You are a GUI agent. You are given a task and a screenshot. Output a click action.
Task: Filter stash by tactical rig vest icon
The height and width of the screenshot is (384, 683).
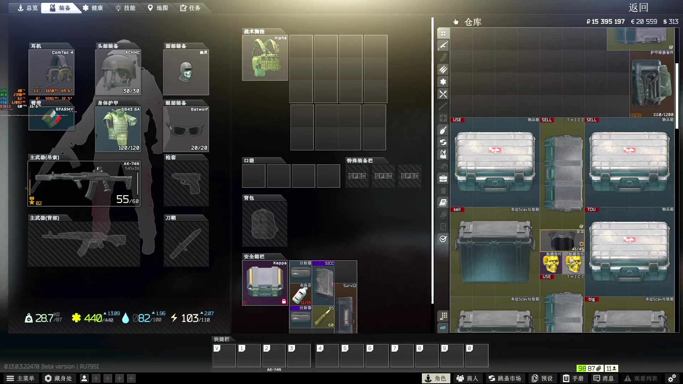click(x=443, y=154)
